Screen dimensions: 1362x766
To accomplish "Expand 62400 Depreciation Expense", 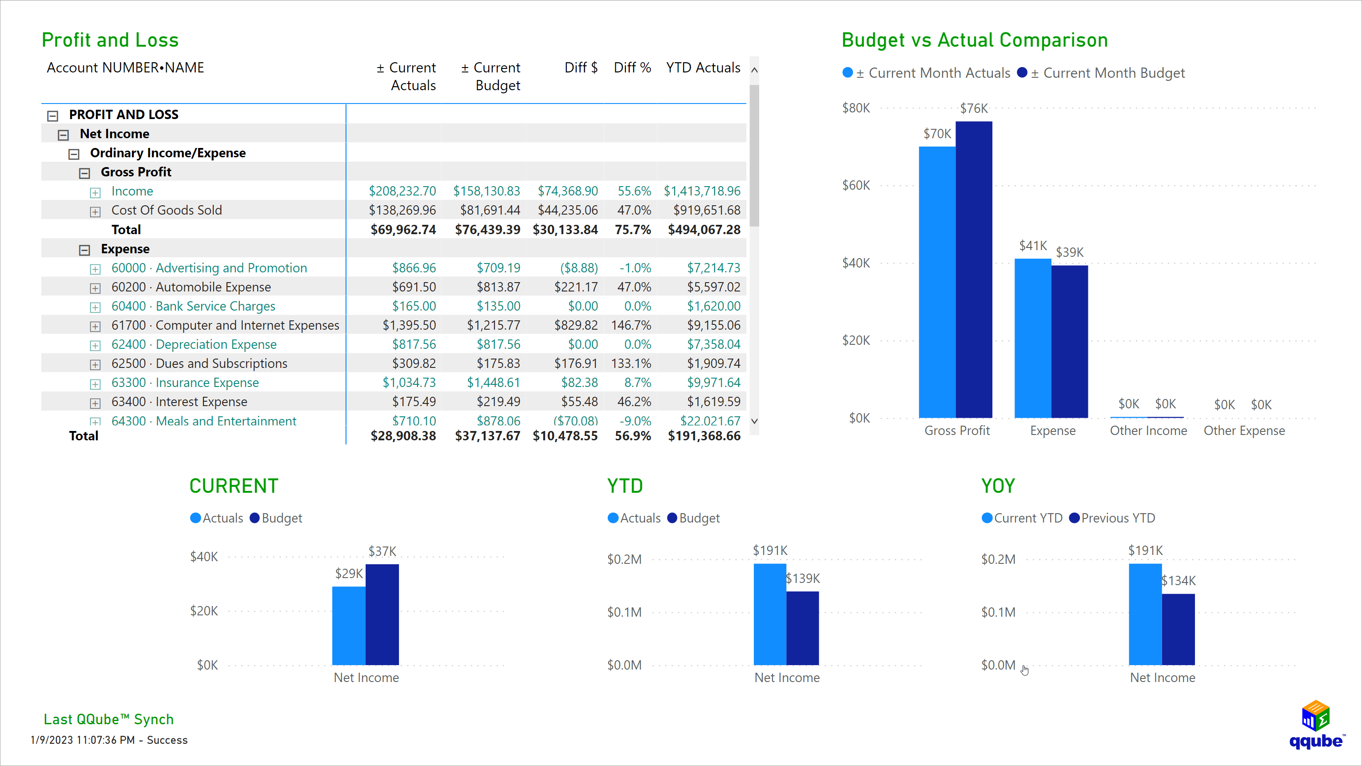I will 95,345.
